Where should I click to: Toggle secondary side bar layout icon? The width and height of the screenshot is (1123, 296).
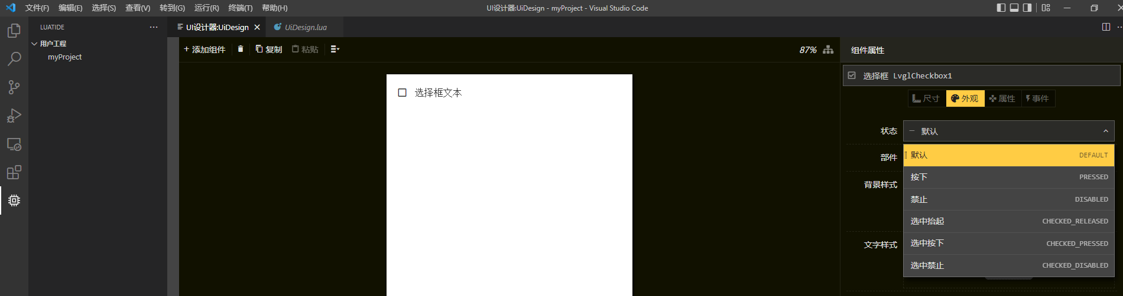click(x=1027, y=8)
